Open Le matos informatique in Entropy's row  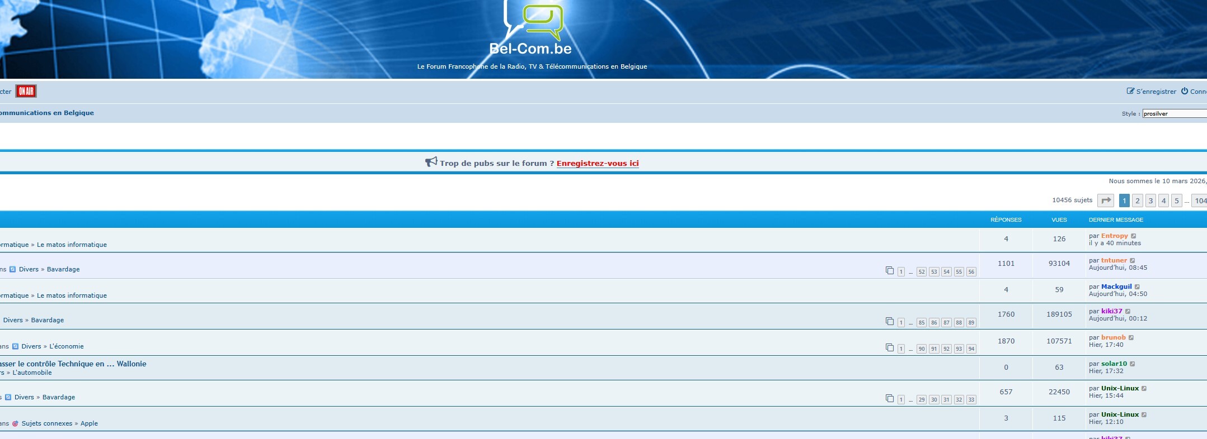pos(72,245)
